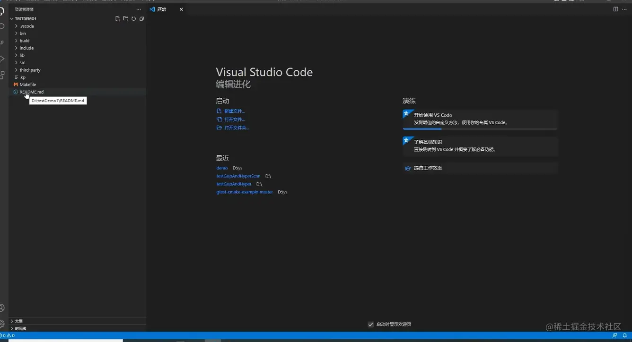
Task: Open 开始使用 VS Code walkthrough
Action: pyautogui.click(x=480, y=119)
